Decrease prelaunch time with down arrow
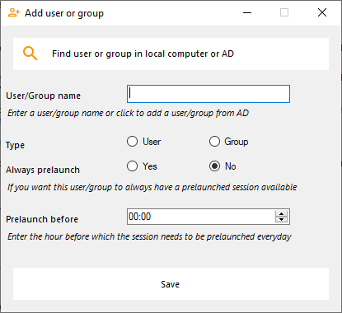The height and width of the screenshot is (313, 342). pos(281,220)
